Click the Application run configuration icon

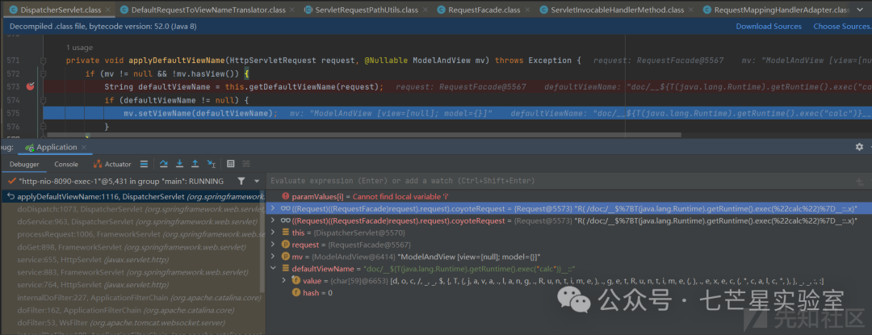point(30,147)
